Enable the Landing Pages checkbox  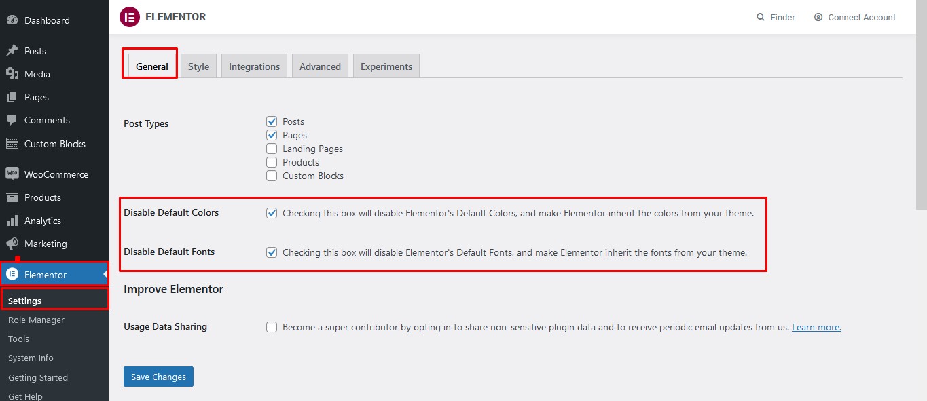click(x=272, y=149)
